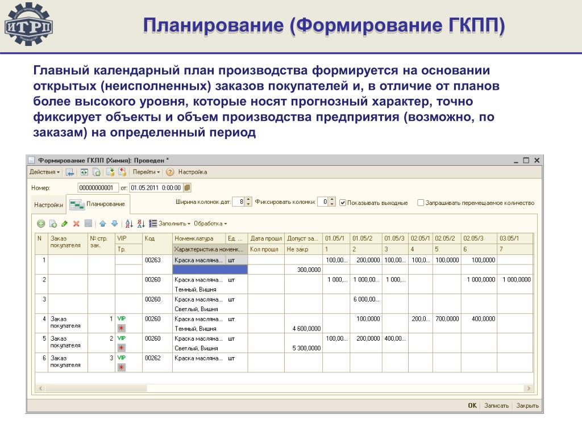The image size is (582, 436).
Task: Select the Планирование tab
Action: 98,204
